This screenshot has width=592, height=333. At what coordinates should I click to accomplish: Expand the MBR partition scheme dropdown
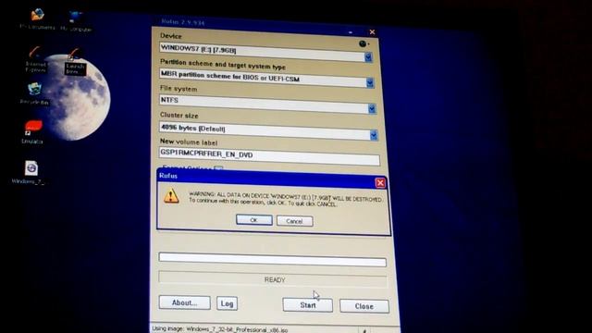pos(370,82)
